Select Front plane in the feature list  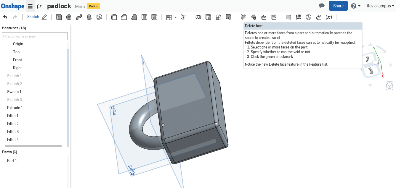tap(17, 60)
